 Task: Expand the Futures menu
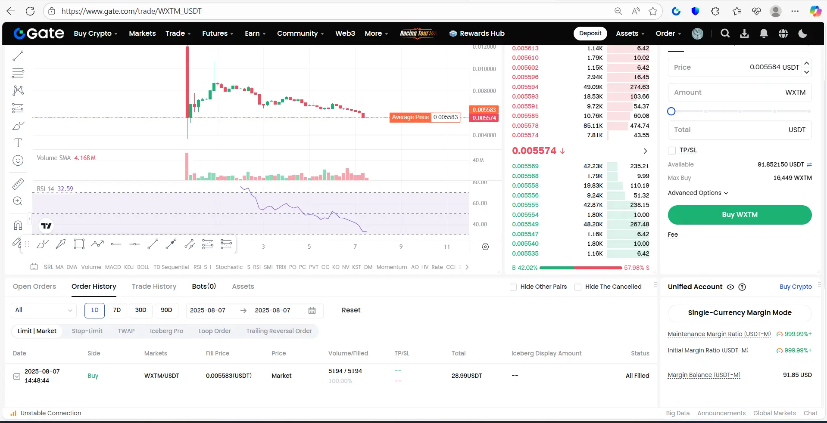(x=218, y=34)
